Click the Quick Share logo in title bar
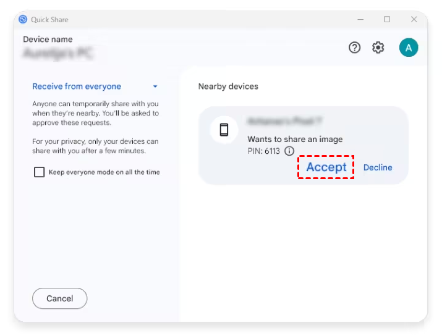Image resolution: width=442 pixels, height=336 pixels. point(23,19)
